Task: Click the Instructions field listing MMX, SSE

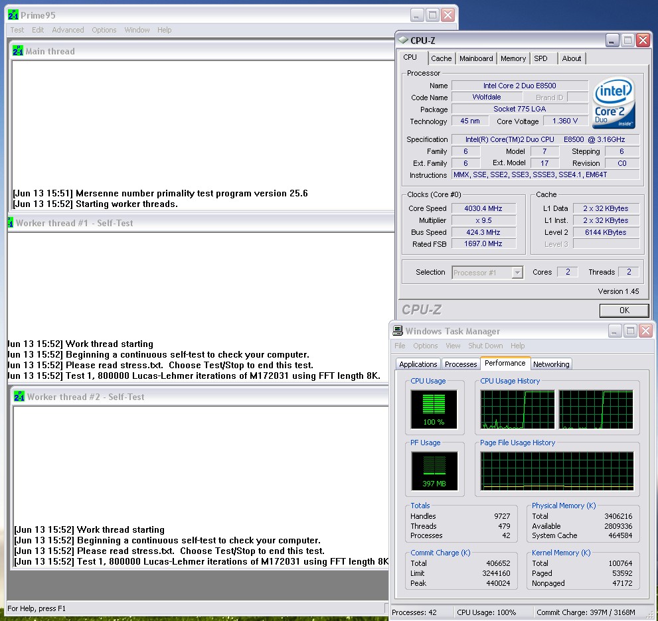Action: [546, 174]
